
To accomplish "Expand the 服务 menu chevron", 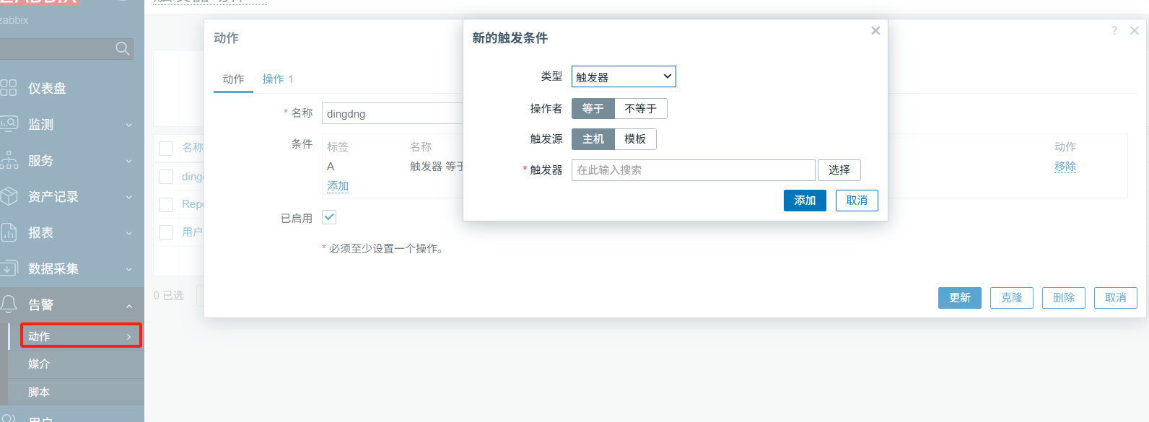I will click(129, 161).
